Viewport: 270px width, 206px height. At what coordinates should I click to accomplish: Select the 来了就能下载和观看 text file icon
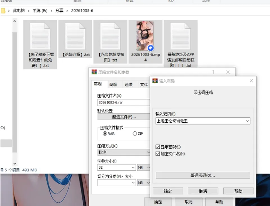[40, 36]
